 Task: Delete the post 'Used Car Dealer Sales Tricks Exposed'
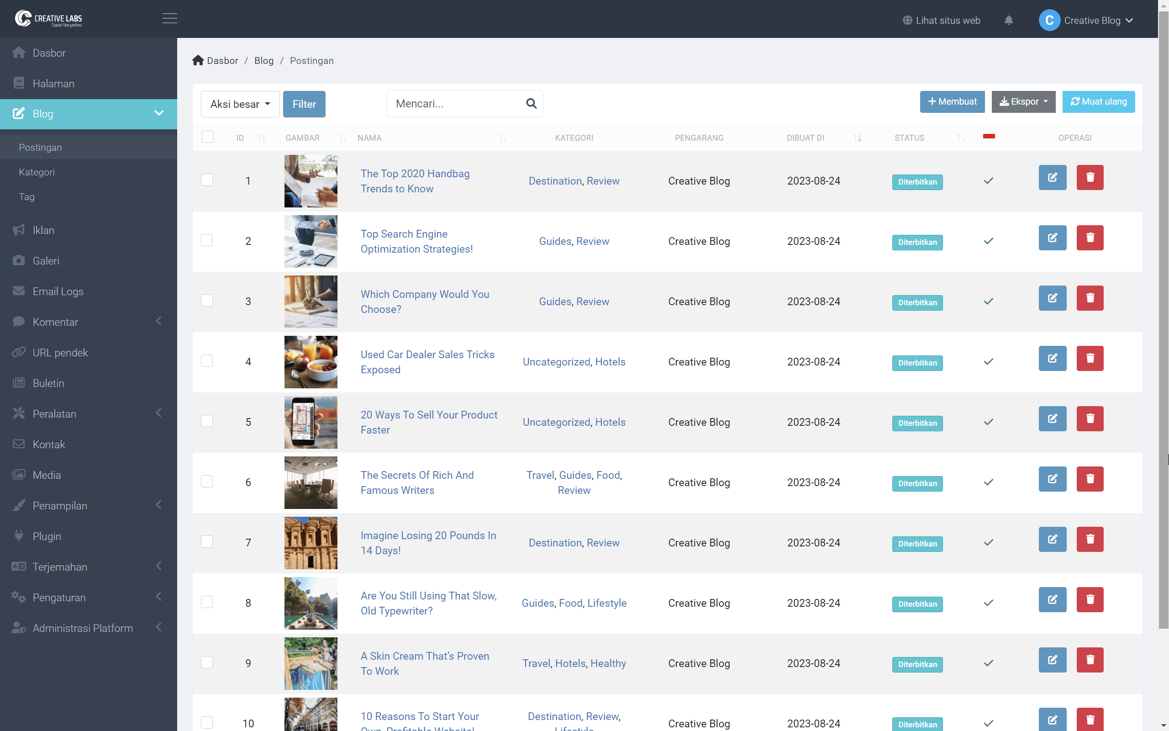click(x=1090, y=358)
